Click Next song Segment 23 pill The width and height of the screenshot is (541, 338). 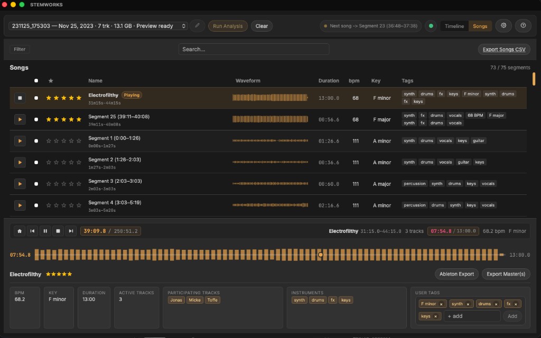click(x=370, y=26)
